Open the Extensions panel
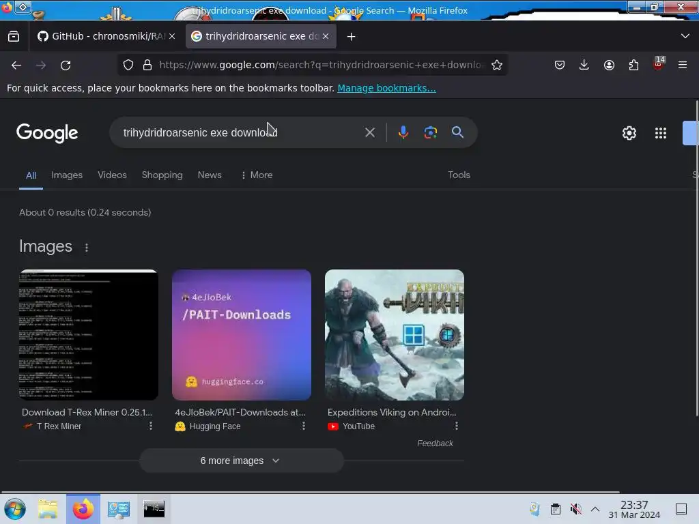Screen dimensions: 699x524 [x=633, y=65]
